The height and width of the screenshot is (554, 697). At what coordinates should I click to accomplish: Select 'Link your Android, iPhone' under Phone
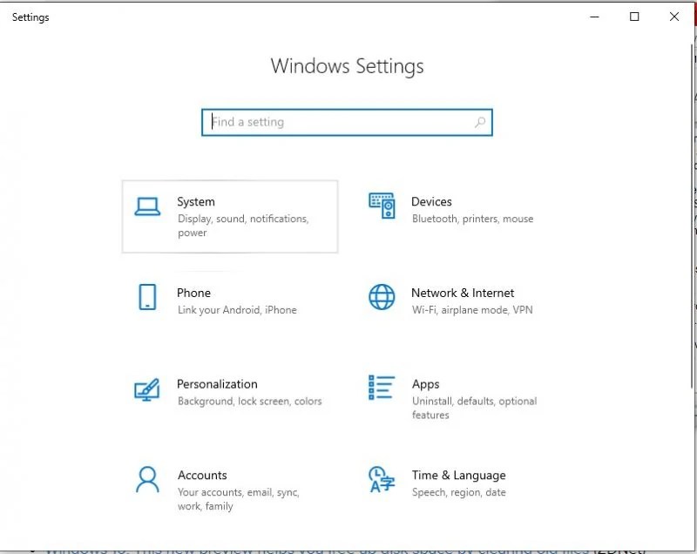[x=236, y=309]
